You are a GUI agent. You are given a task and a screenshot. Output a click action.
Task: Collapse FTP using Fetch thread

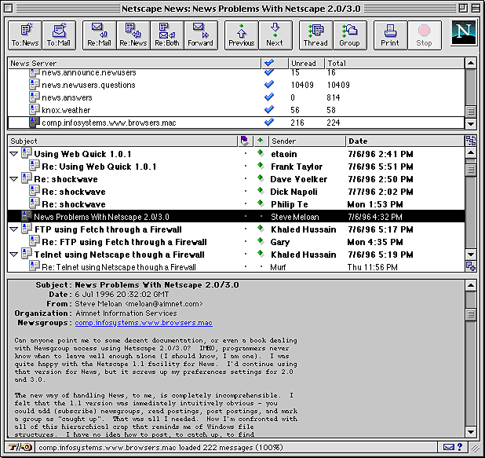(x=13, y=230)
